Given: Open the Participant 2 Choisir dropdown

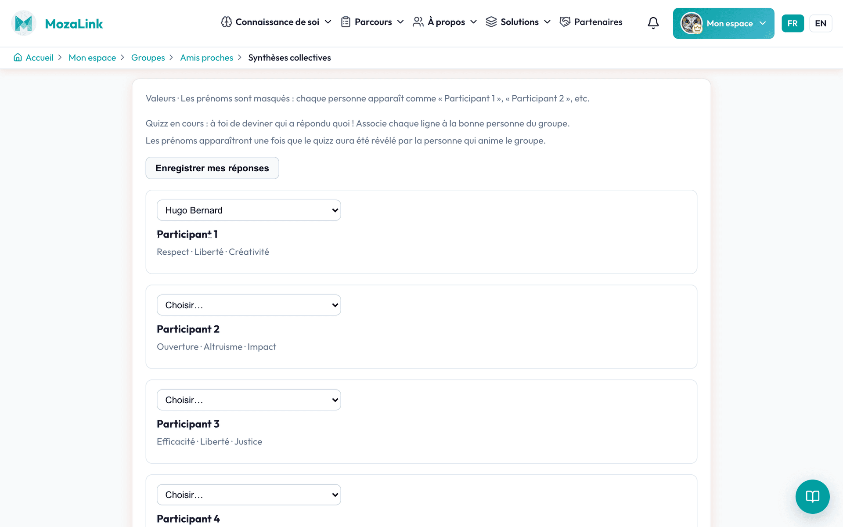Looking at the screenshot, I should 249,305.
